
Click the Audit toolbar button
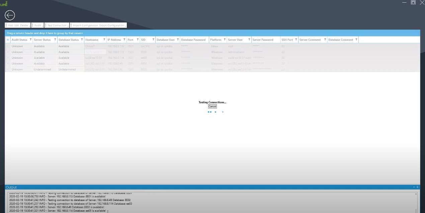[37, 25]
